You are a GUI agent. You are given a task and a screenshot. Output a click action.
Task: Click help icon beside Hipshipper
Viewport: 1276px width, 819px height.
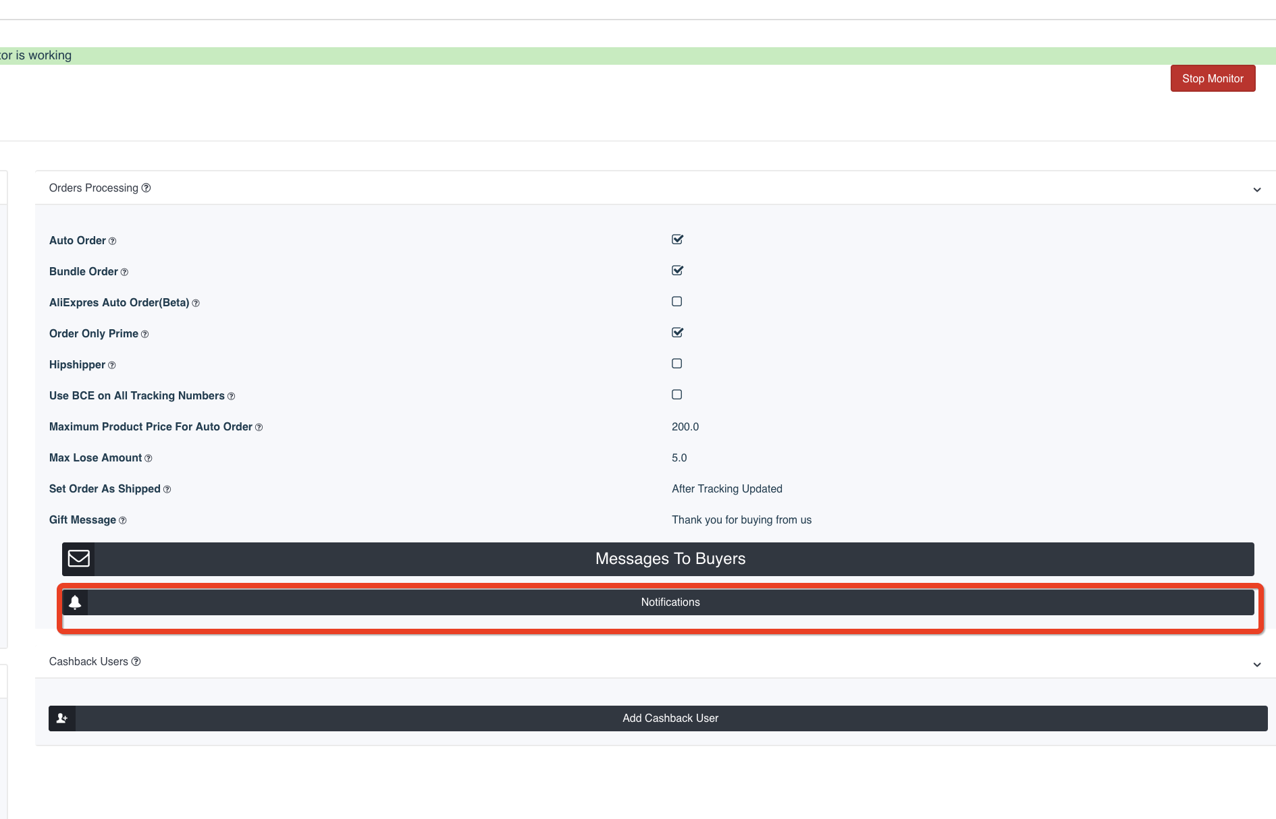pyautogui.click(x=112, y=366)
